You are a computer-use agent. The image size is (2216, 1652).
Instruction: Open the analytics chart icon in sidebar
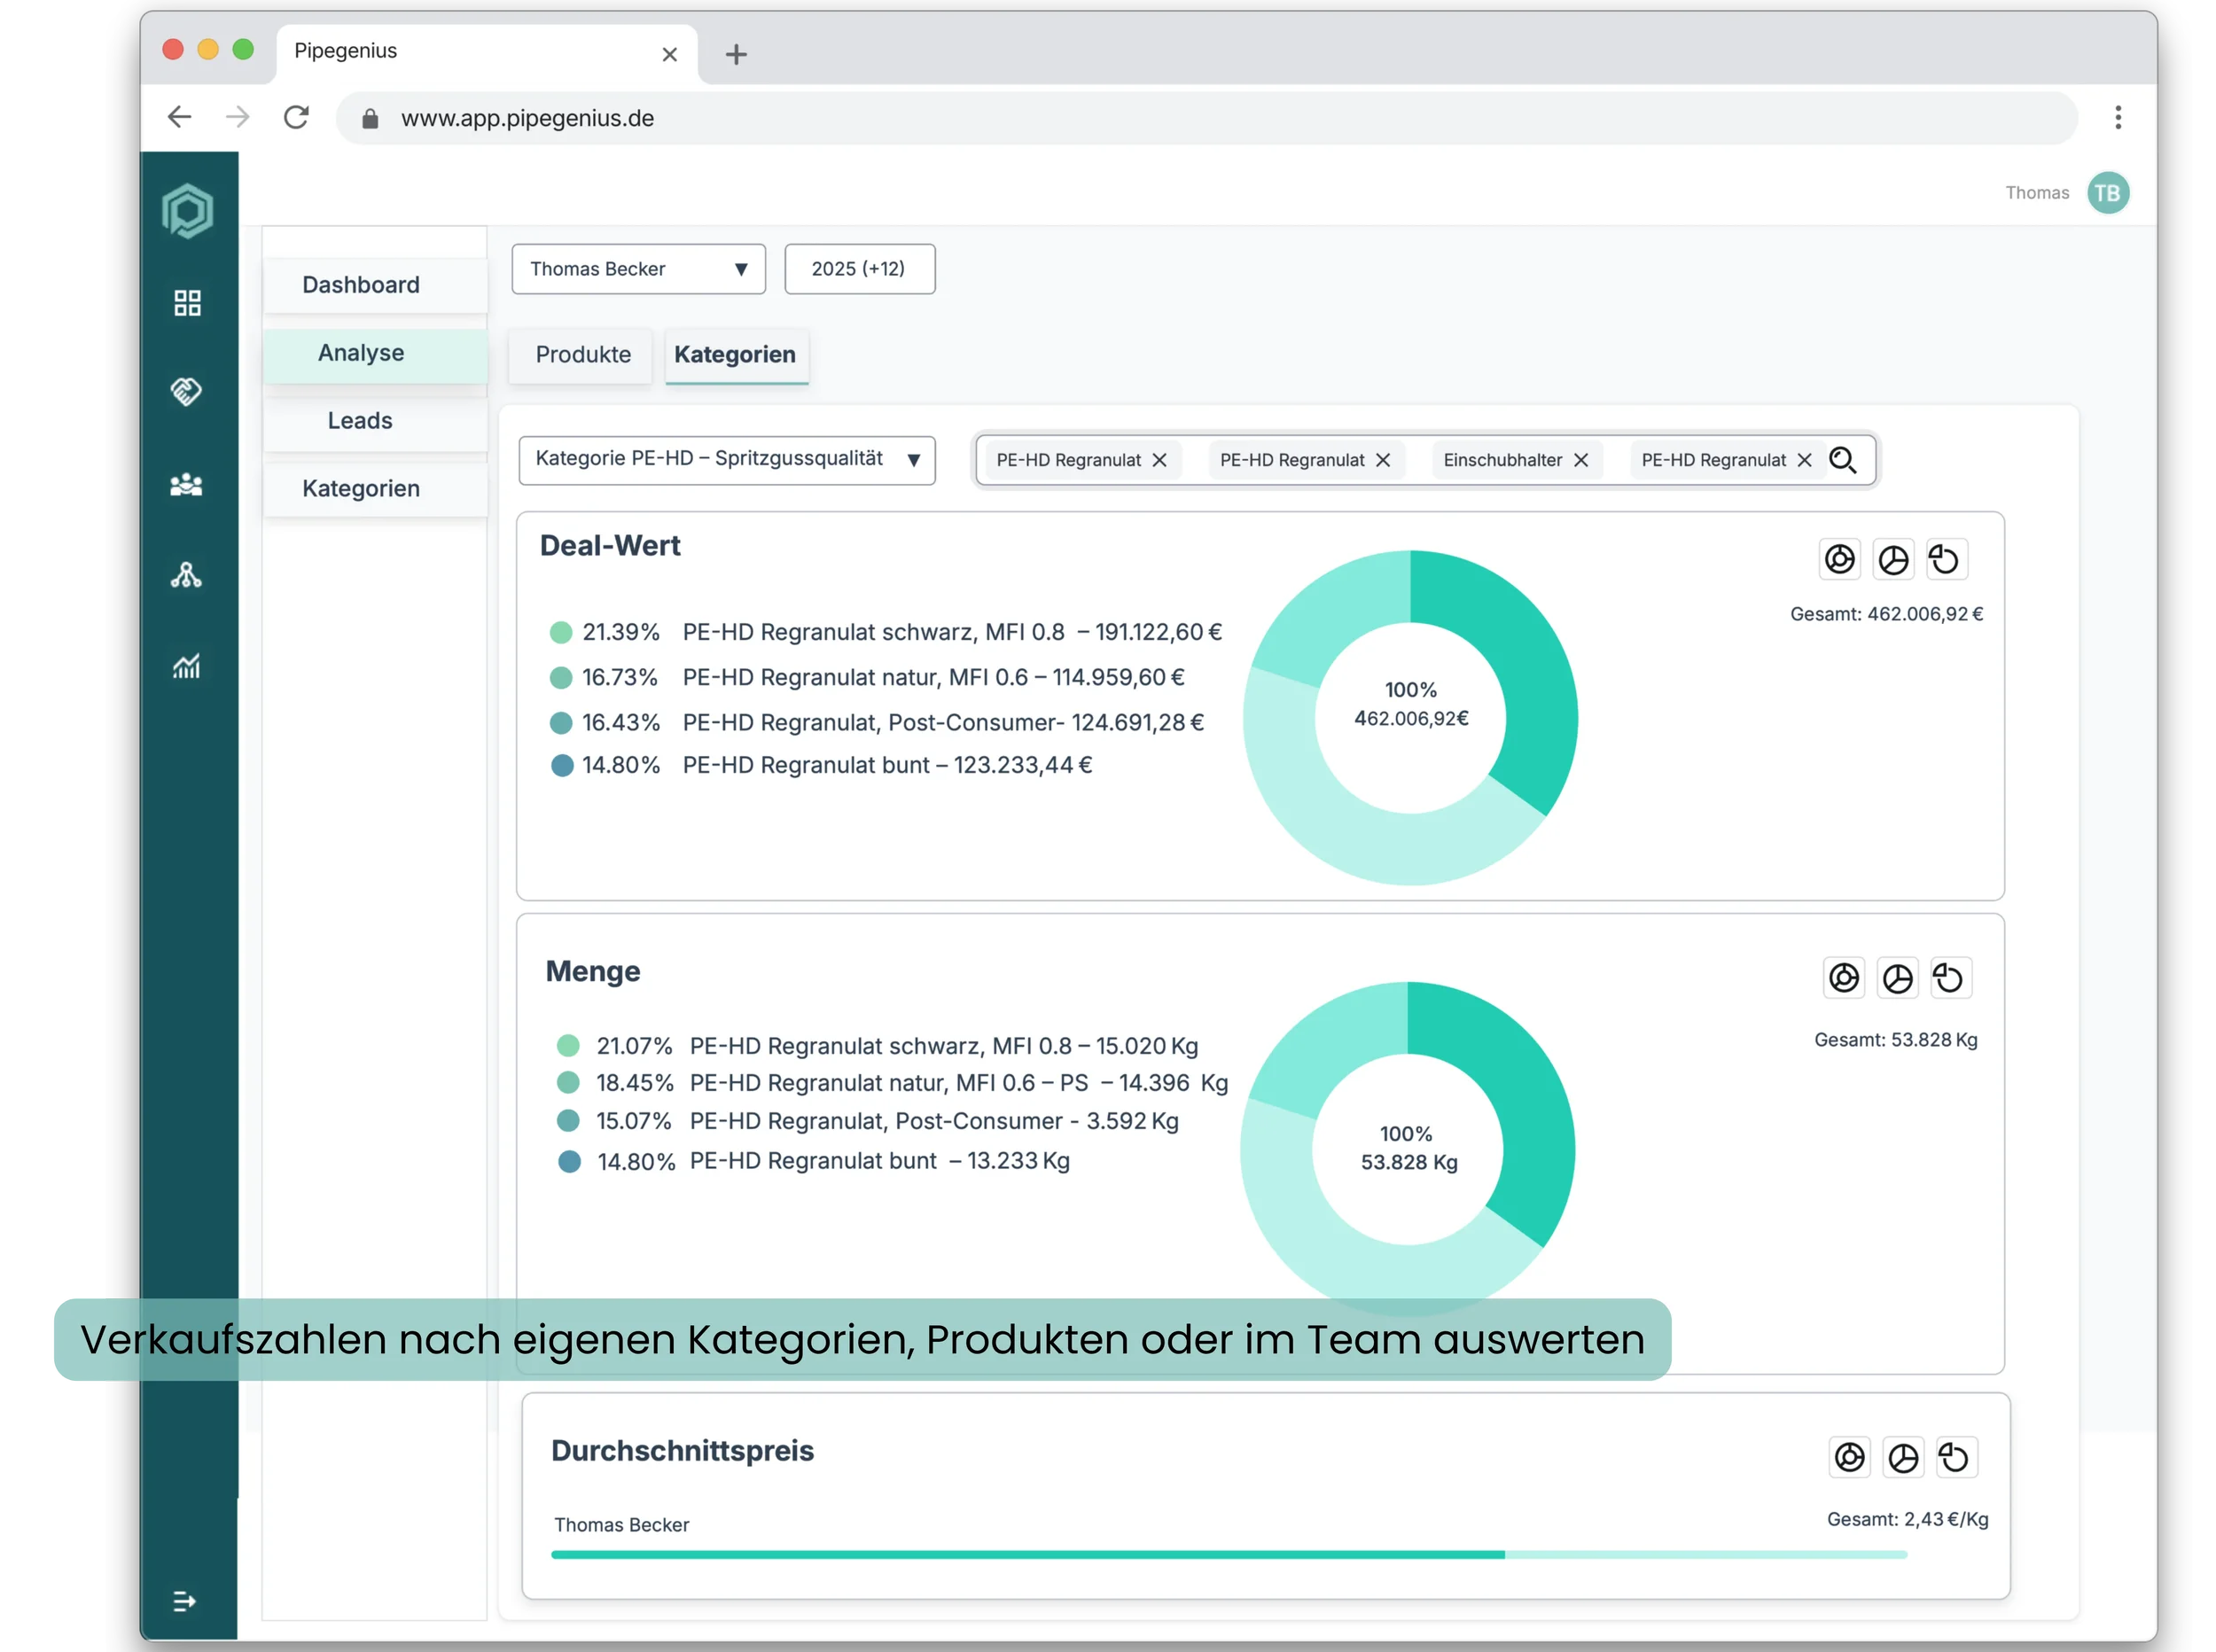tap(187, 666)
